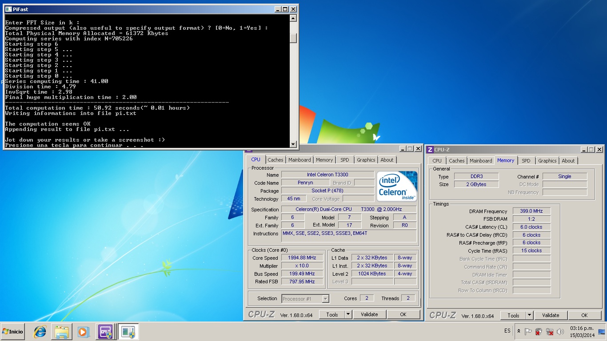Switch to Caches tab in left CPU-Z window
The height and width of the screenshot is (341, 607).
tap(276, 160)
